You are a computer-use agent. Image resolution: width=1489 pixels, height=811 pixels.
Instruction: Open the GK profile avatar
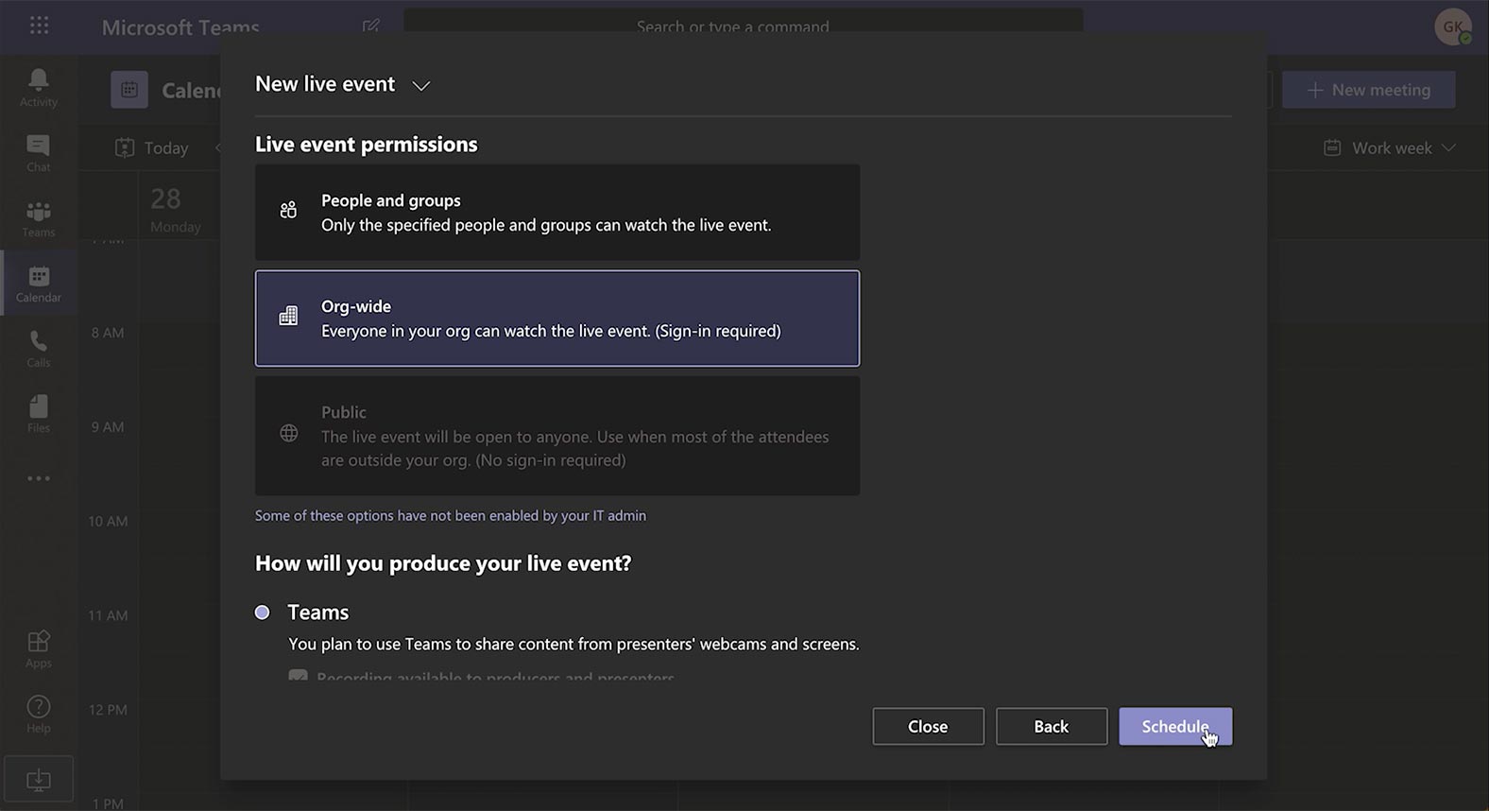[1453, 26]
